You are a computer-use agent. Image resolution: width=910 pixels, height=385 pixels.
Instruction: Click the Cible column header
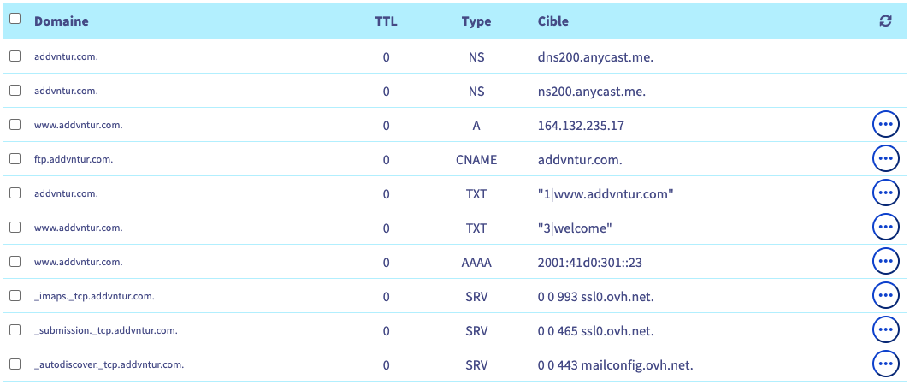[553, 21]
